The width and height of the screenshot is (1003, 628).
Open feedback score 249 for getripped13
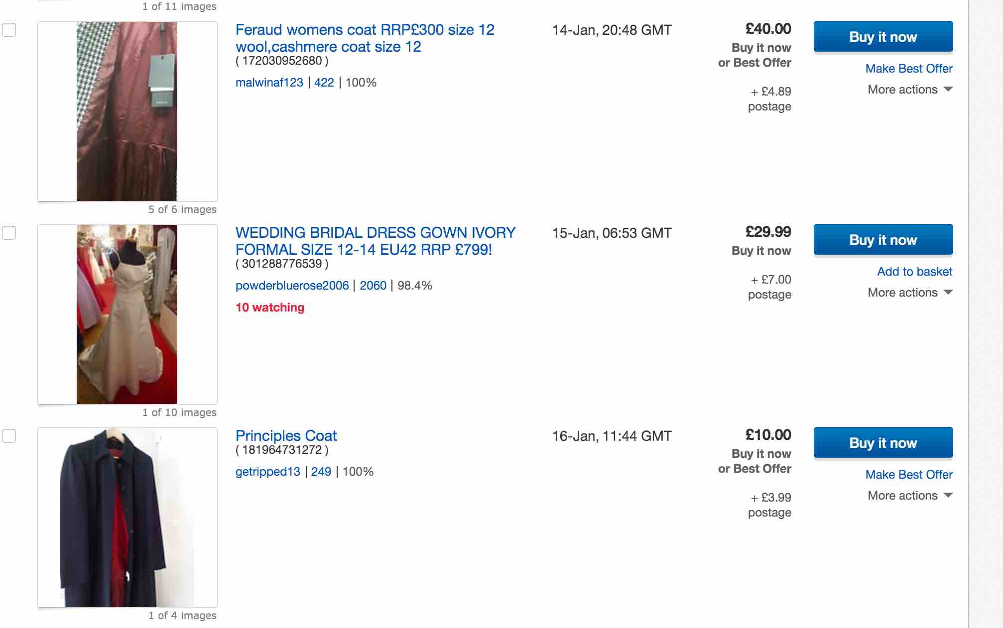(x=321, y=472)
